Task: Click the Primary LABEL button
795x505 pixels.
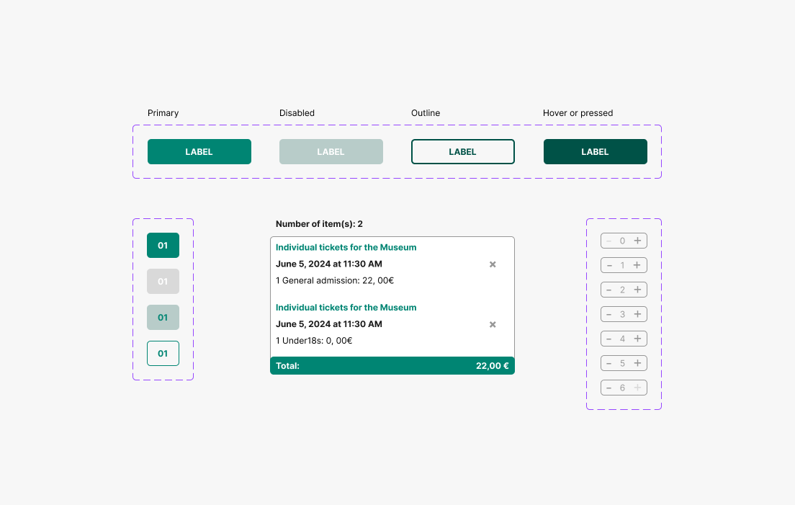Action: [x=199, y=152]
